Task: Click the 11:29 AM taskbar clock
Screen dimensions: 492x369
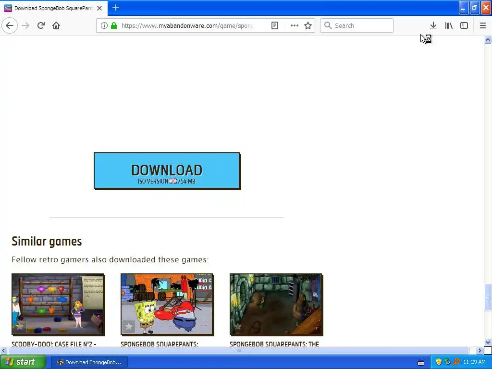Action: click(474, 362)
